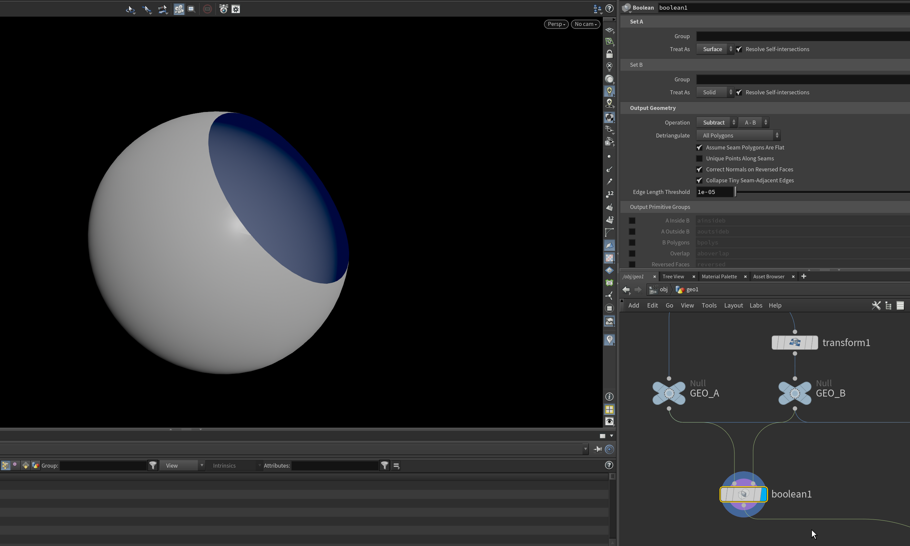The image size is (910, 546).
Task: Toggle the checkered cube materials icon
Action: point(609,117)
